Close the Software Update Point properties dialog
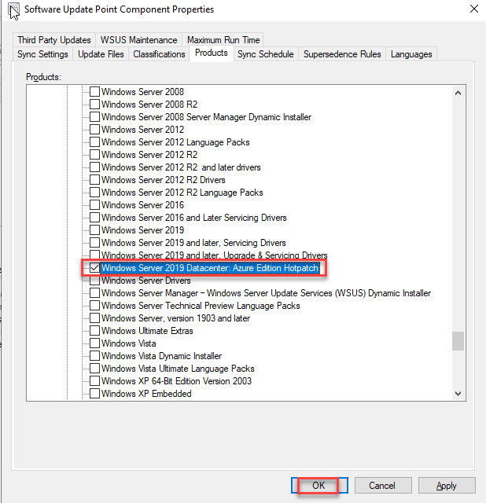 pyautogui.click(x=472, y=9)
